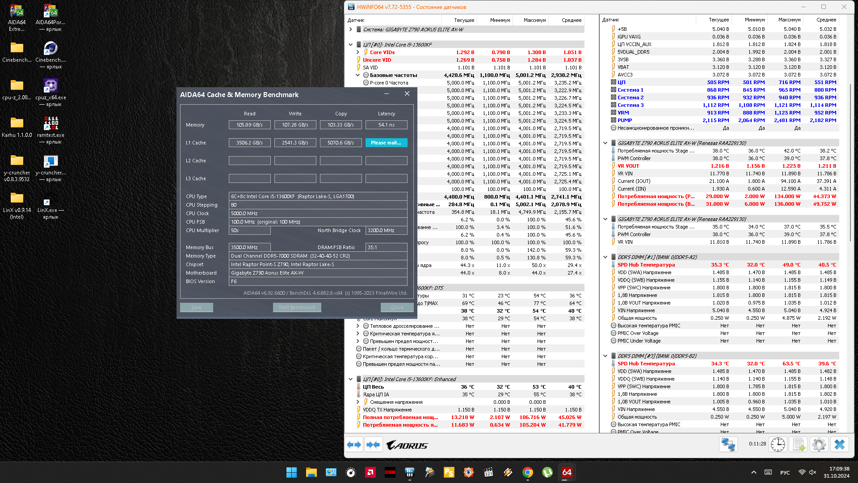Click HWiNFO collapse columns arrows icon
This screenshot has width=858, height=483.
point(373,445)
